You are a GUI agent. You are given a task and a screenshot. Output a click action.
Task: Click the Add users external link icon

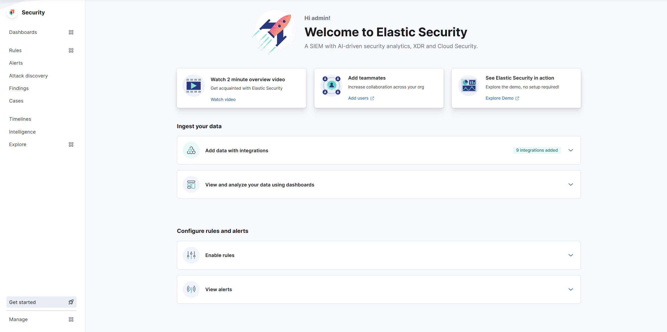coord(372,98)
